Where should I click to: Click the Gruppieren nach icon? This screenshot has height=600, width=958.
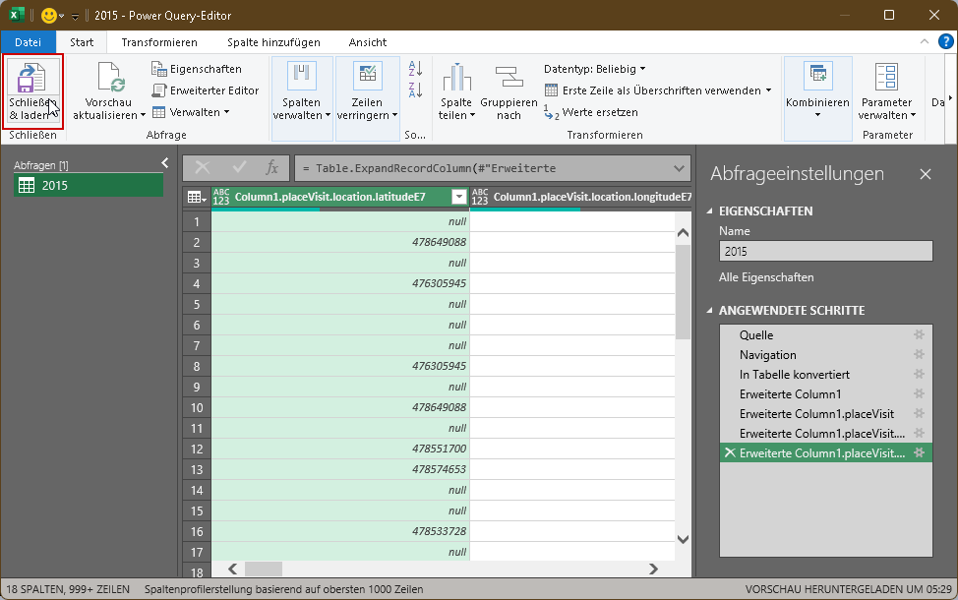click(509, 79)
